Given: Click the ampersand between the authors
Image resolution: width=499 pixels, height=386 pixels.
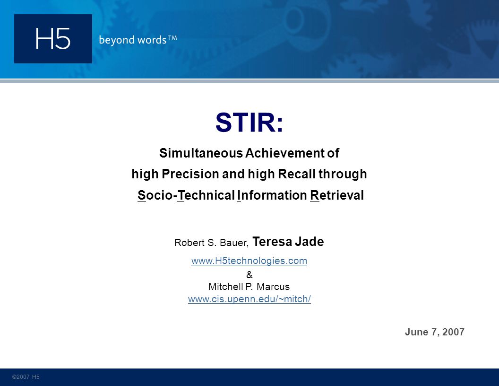Looking at the screenshot, I should [x=249, y=274].
